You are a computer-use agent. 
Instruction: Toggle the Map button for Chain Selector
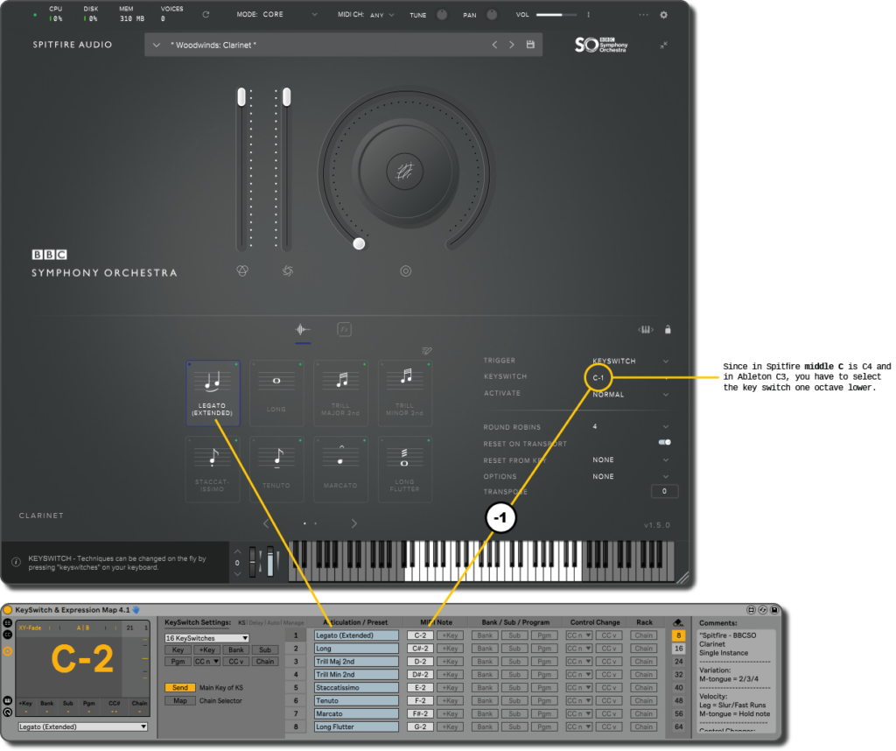tap(180, 701)
